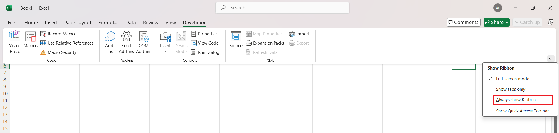Screen dimensions: 559x133
Task: Select row 13 header
Action: (5, 114)
